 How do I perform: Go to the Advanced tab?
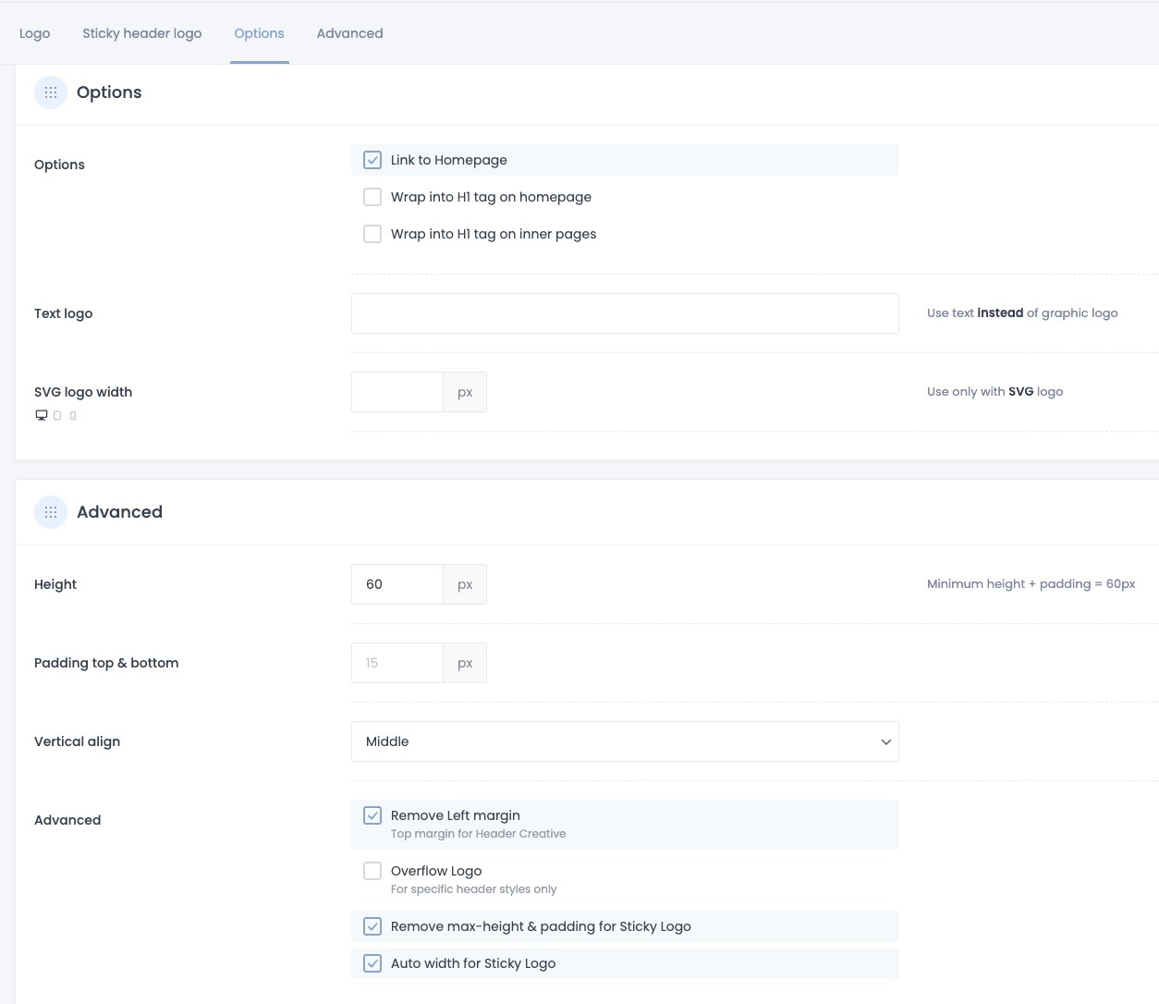[349, 33]
